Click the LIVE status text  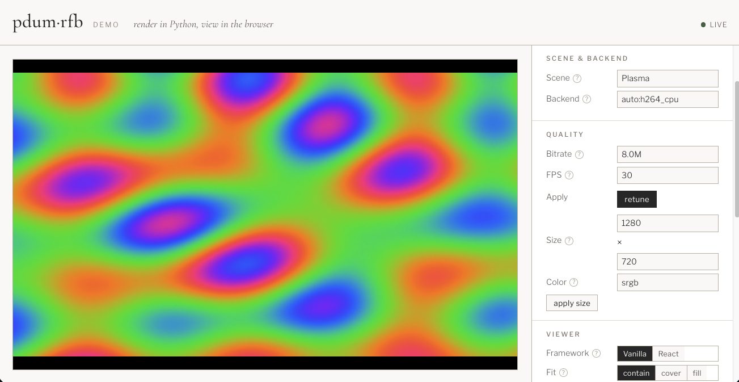pos(719,25)
